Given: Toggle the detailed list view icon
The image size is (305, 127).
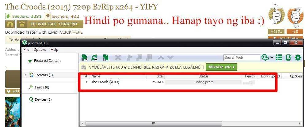Looking at the screenshot, I should coord(279,58).
